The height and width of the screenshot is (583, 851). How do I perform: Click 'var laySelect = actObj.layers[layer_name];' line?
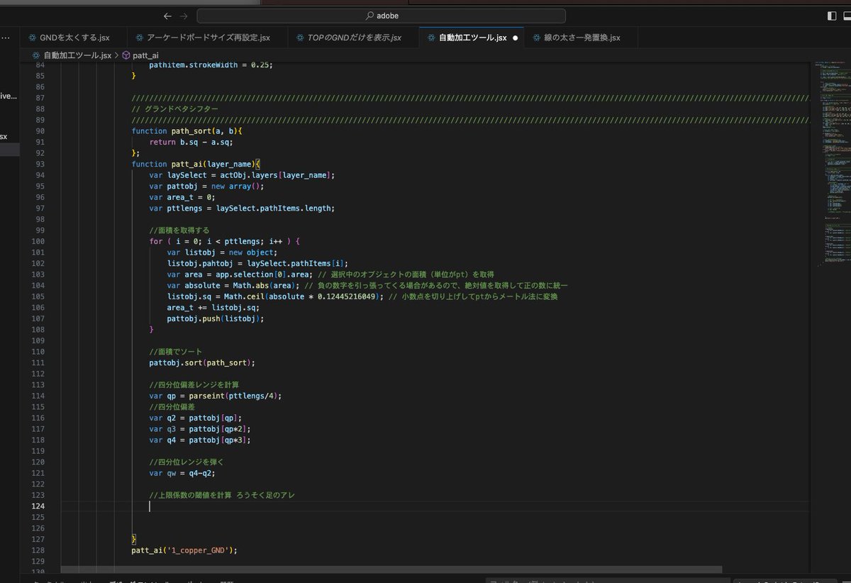click(x=241, y=175)
